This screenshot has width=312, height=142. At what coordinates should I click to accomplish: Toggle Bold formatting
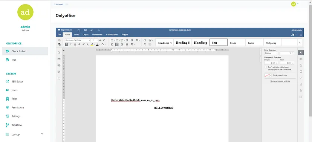pyautogui.click(x=67, y=44)
